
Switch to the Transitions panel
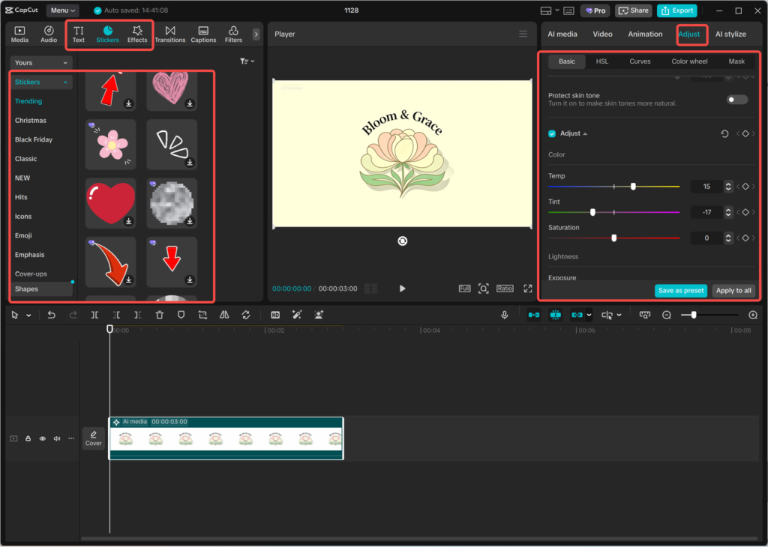click(x=170, y=34)
